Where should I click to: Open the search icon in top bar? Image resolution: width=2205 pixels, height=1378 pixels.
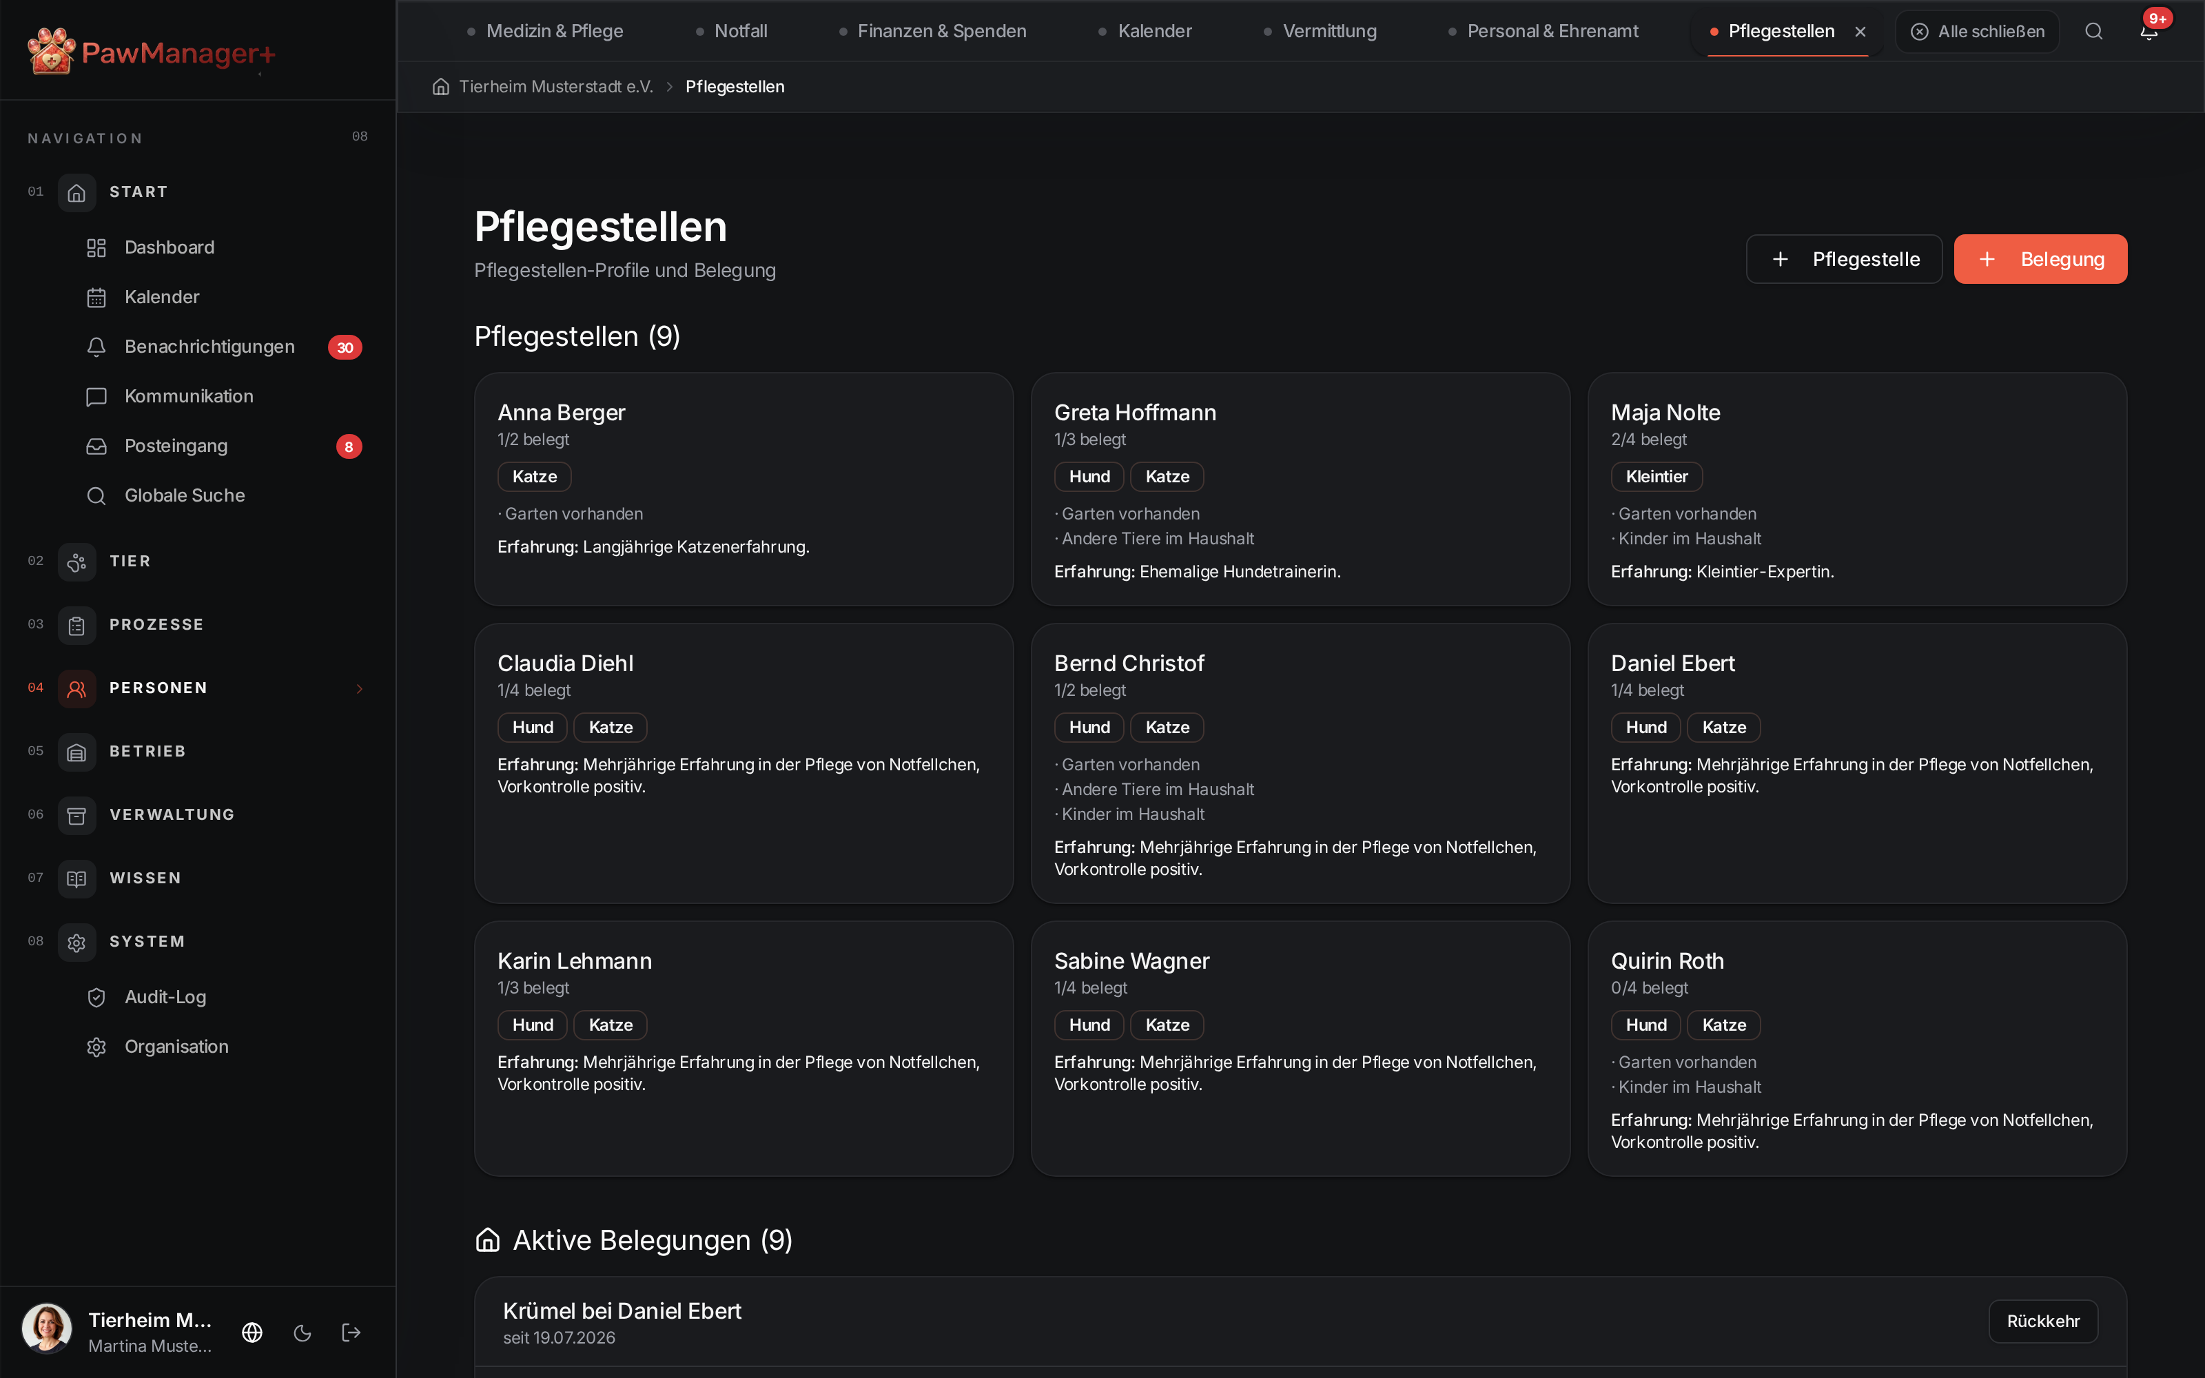(x=2094, y=31)
